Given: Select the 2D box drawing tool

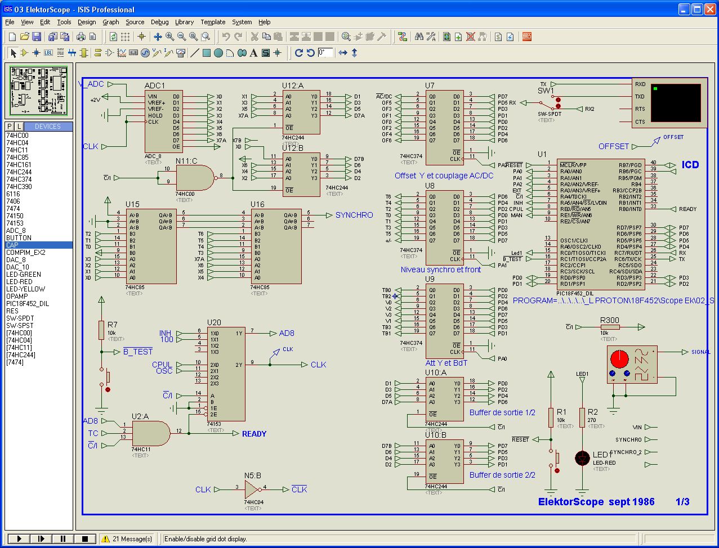Looking at the screenshot, I should 207,53.
